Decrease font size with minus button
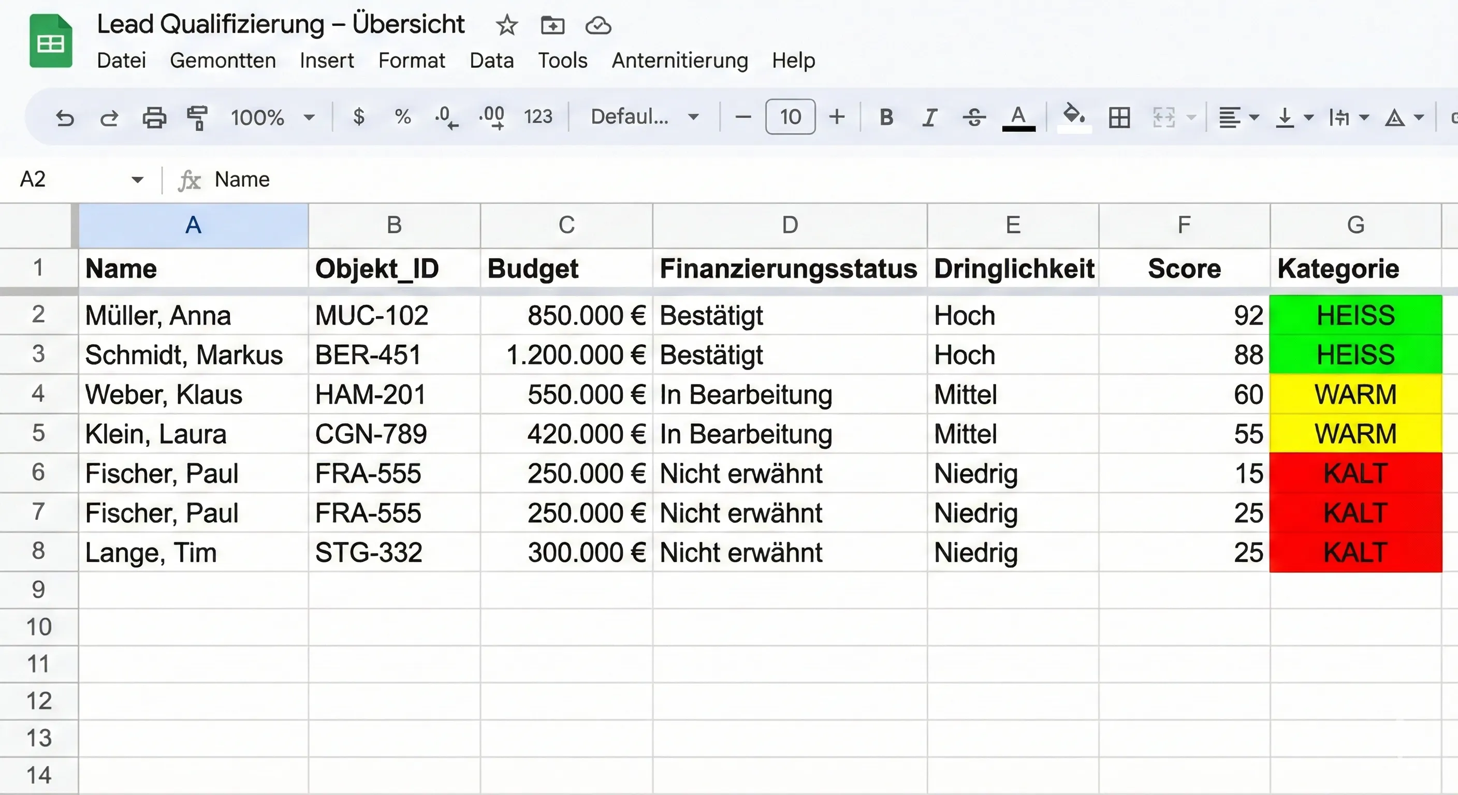 [x=742, y=117]
